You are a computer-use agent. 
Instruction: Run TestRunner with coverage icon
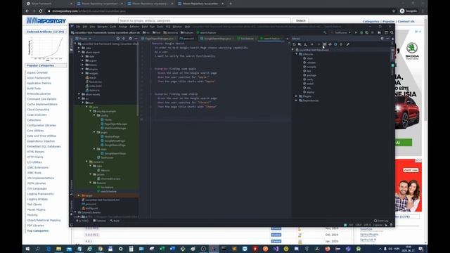click(367, 33)
